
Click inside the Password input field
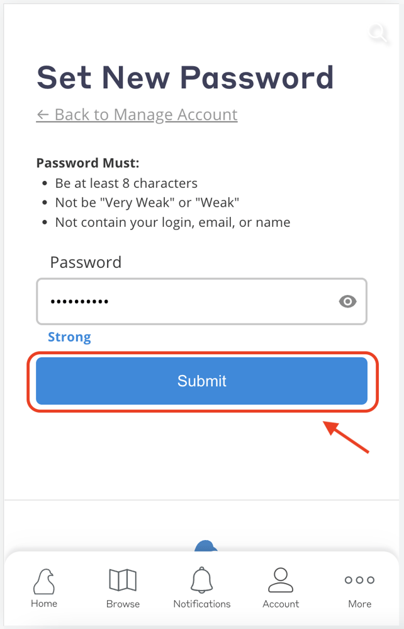click(176, 302)
